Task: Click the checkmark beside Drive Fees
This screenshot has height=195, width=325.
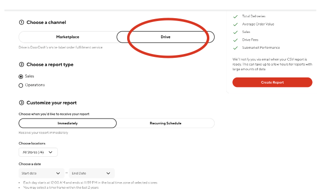Action: (x=235, y=40)
